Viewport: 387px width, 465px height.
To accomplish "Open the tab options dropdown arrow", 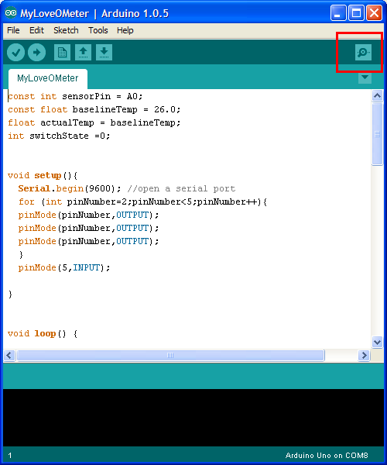I will [365, 77].
